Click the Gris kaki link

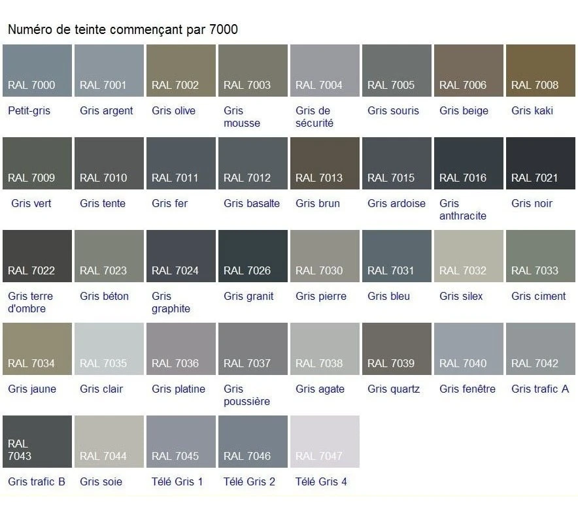pyautogui.click(x=532, y=111)
